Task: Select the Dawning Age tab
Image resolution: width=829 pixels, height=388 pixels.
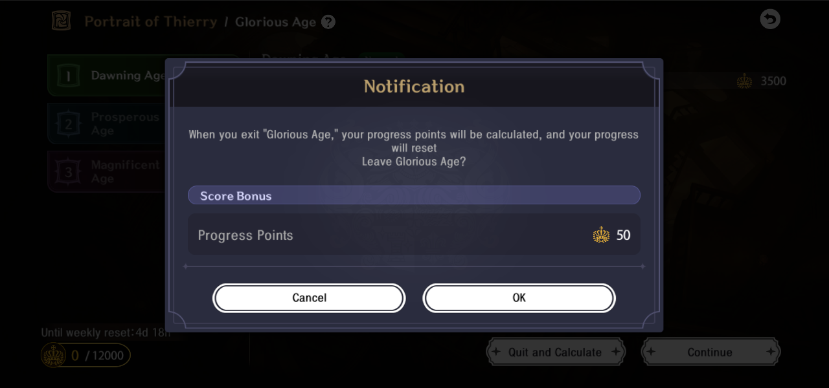Action: tap(123, 76)
